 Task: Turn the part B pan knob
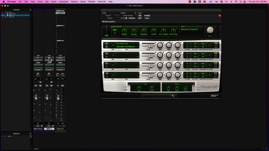coord(160,55)
